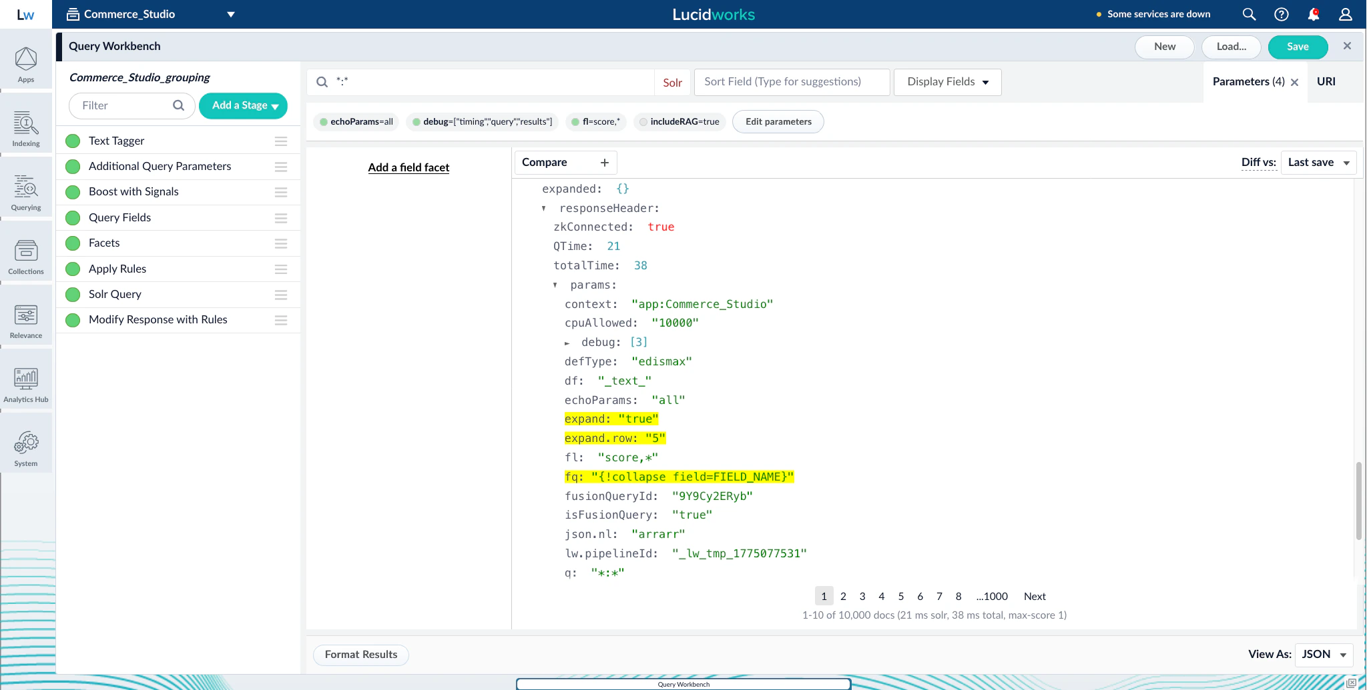The height and width of the screenshot is (690, 1367).
Task: Open the Indexing section in the left sidebar
Action: (x=26, y=128)
